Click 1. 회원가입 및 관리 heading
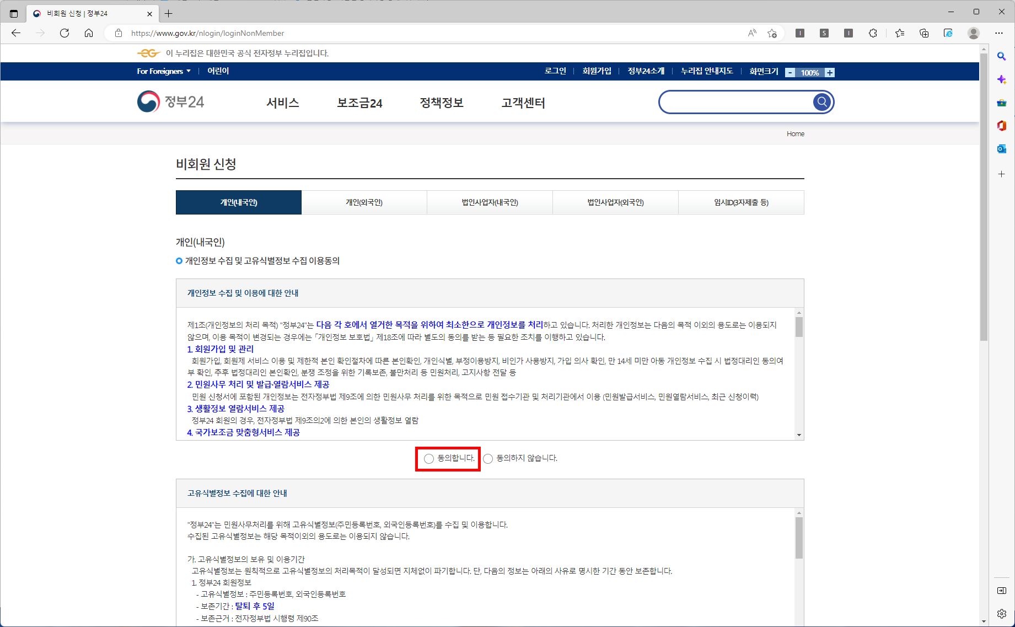Image resolution: width=1015 pixels, height=627 pixels. point(221,349)
